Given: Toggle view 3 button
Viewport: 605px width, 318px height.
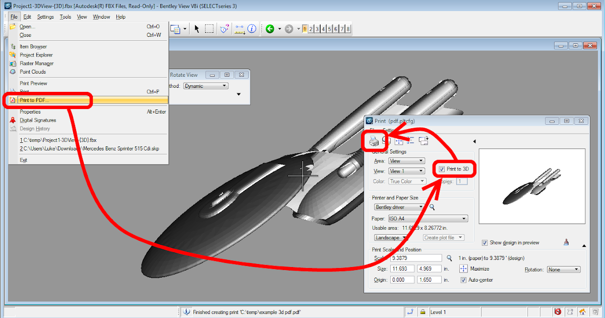Looking at the screenshot, I should [317, 29].
